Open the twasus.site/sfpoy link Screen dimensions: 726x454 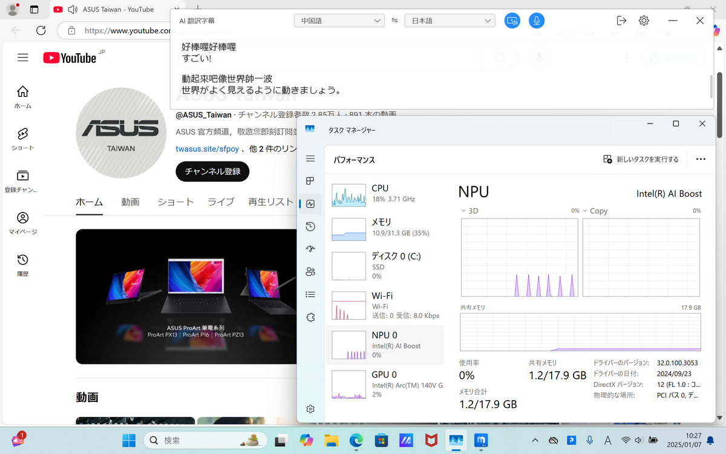click(206, 149)
